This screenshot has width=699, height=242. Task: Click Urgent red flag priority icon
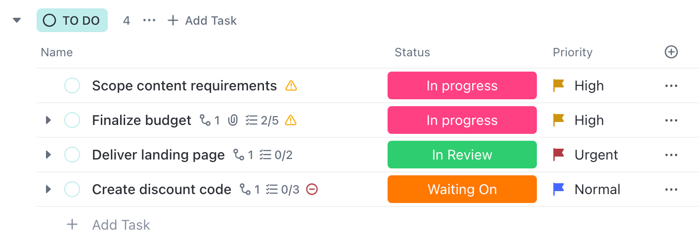click(559, 155)
